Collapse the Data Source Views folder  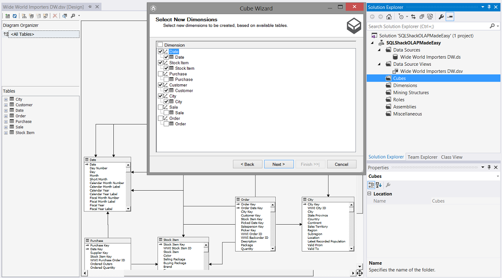pos(379,64)
